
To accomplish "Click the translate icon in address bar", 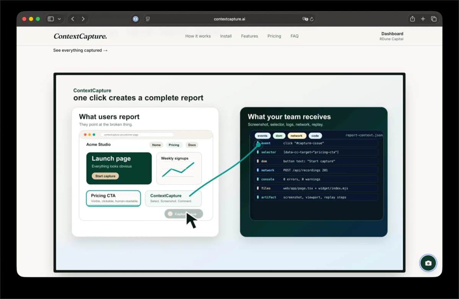I will pos(305,19).
